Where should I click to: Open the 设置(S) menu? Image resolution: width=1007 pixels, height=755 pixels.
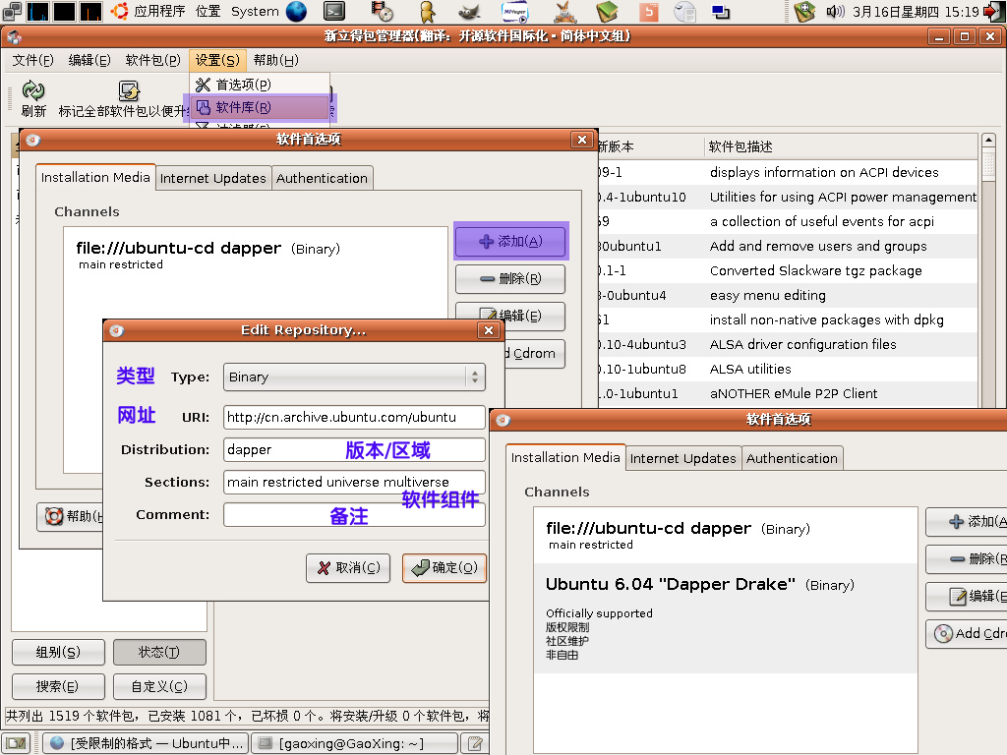[217, 60]
